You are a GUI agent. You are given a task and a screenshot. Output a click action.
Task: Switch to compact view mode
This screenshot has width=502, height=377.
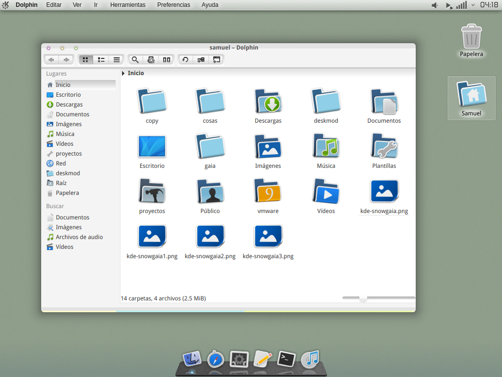click(101, 59)
